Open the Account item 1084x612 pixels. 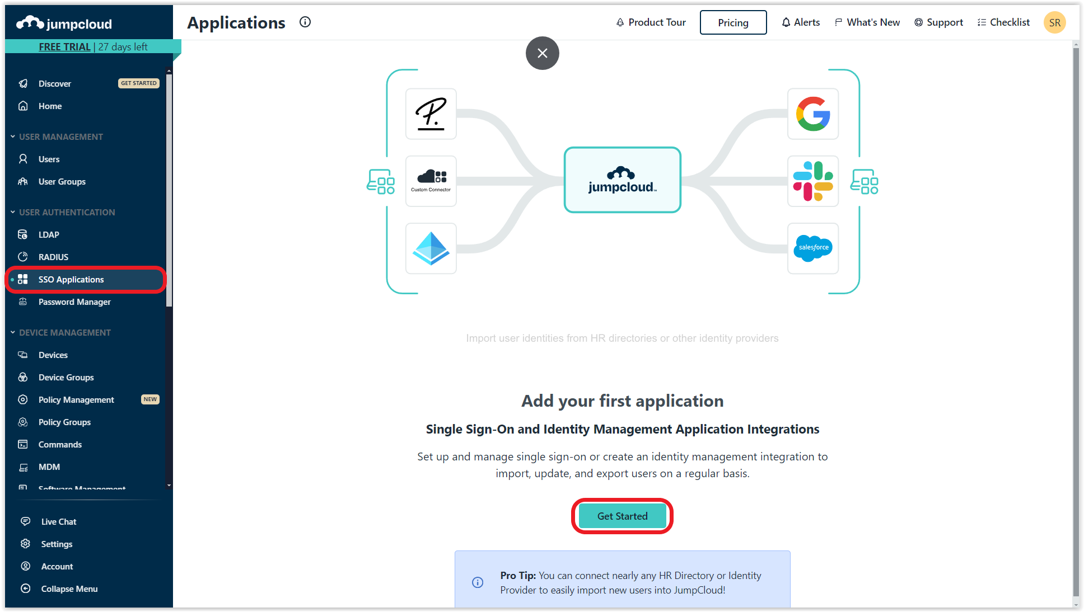tap(85, 566)
